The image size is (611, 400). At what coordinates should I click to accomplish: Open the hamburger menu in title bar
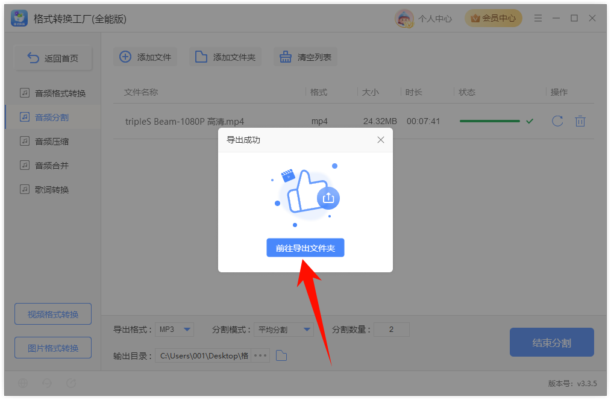(x=538, y=18)
